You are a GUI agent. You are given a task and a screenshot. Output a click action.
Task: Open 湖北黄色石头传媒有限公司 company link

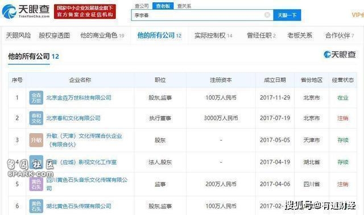[78, 206]
